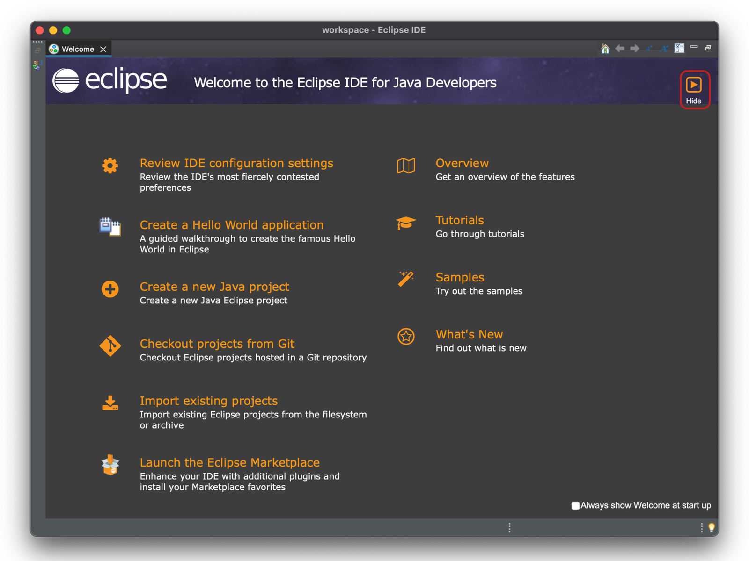Click the gear icon for IDE settings

(x=110, y=165)
